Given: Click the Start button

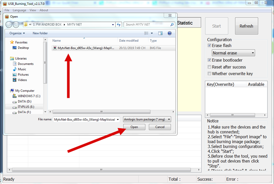Looking at the screenshot, I should point(216,26).
